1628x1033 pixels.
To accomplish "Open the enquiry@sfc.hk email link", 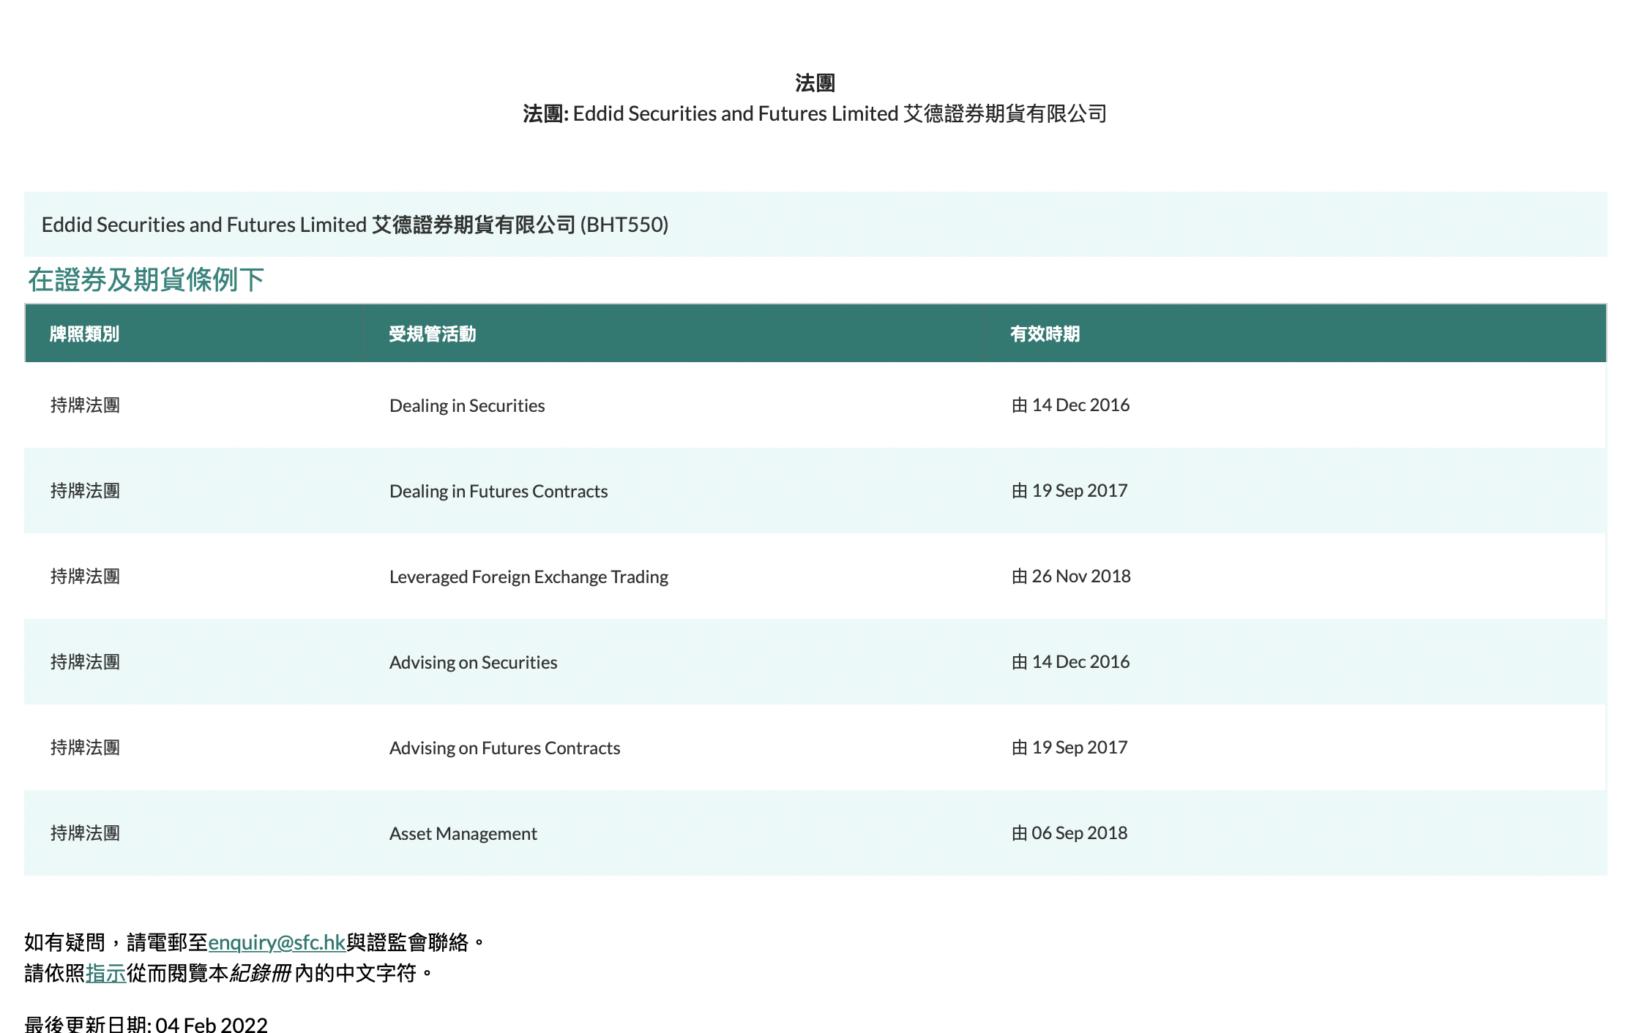I will point(277,942).
